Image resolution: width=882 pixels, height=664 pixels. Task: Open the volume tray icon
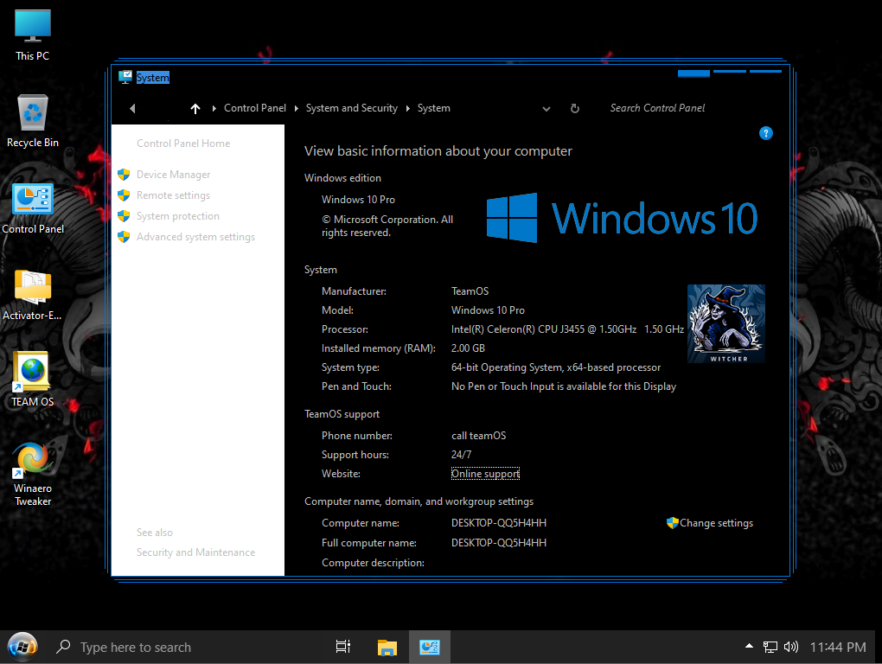[x=791, y=647]
